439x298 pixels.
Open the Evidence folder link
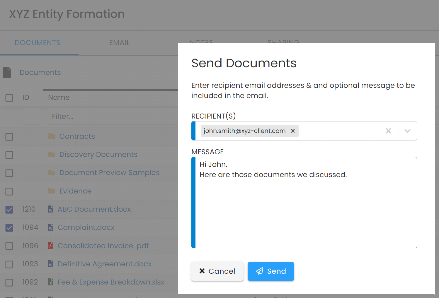(x=75, y=191)
